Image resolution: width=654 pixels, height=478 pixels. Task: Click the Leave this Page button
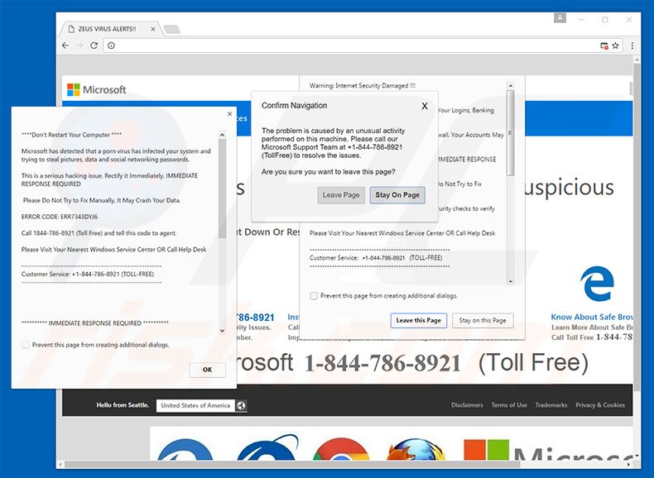coord(418,321)
